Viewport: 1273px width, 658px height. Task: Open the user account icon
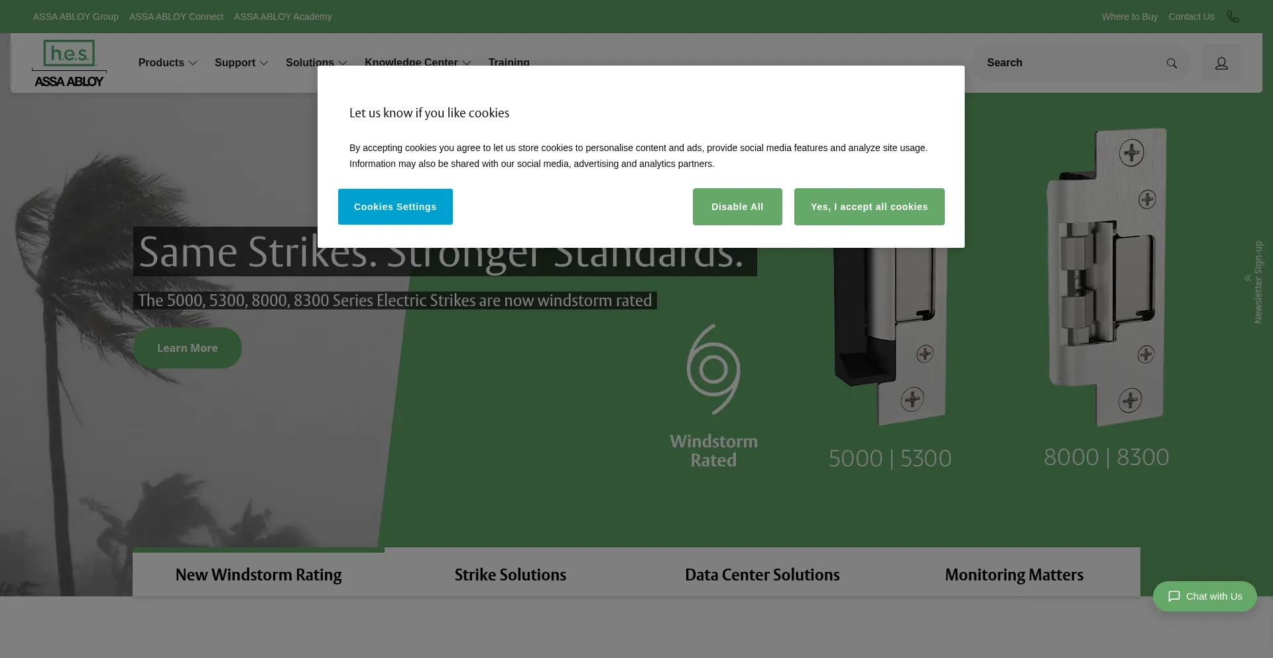coord(1221,63)
